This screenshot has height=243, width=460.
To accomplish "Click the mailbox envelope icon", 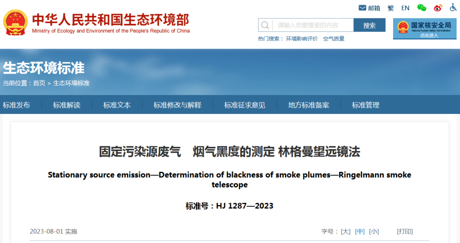I will [x=362, y=8].
